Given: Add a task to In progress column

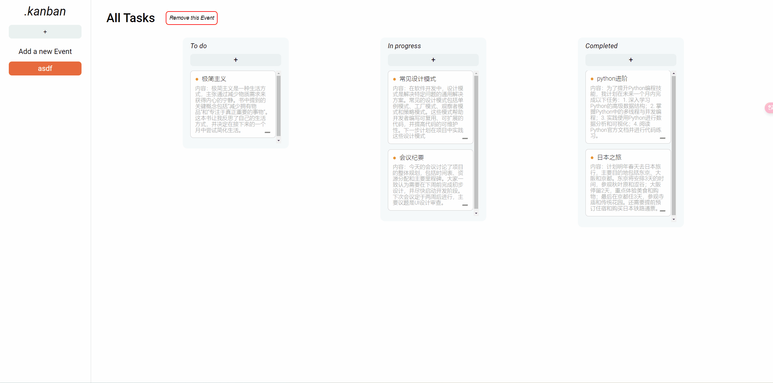Looking at the screenshot, I should 433,60.
